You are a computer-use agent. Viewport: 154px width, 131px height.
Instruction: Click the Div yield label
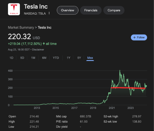tap(62, 127)
